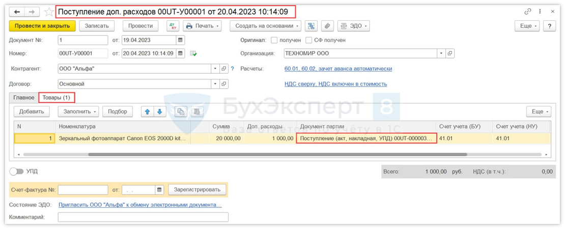Expand Заполнить dropdown

coord(78,111)
